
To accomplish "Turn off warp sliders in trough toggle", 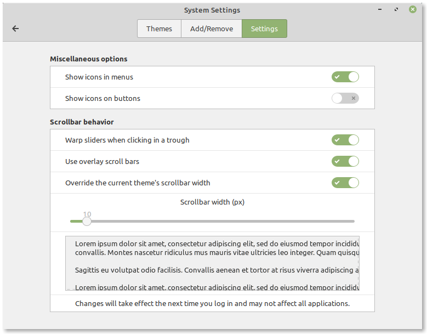I will pos(345,140).
